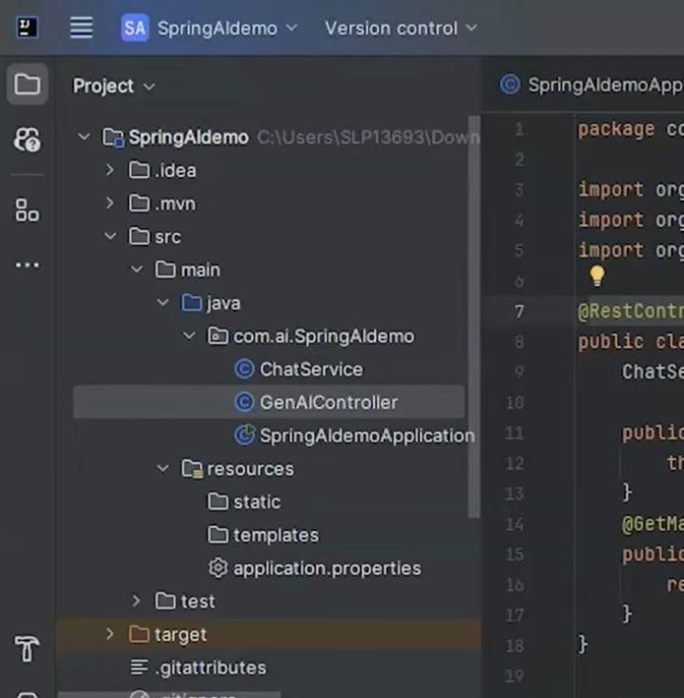Open the Copilot chat tool window icon
The width and height of the screenshot is (684, 698).
tap(28, 140)
